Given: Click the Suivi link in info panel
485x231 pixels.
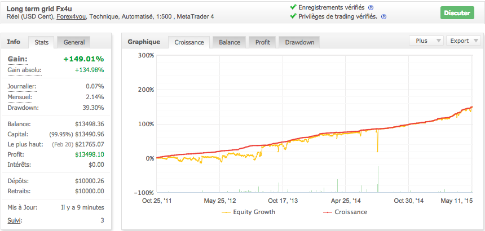Looking at the screenshot, I should click(x=16, y=220).
